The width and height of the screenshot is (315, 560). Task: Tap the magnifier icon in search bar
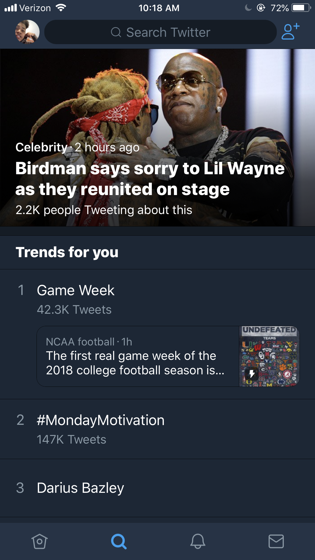point(116,32)
